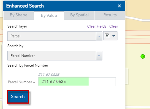Go to the Results tab
Image resolution: width=150 pixels, height=109 pixels.
110,15
